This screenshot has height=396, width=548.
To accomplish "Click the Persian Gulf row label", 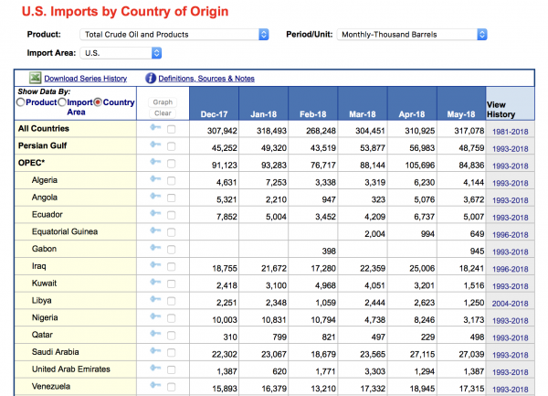I will [x=42, y=145].
